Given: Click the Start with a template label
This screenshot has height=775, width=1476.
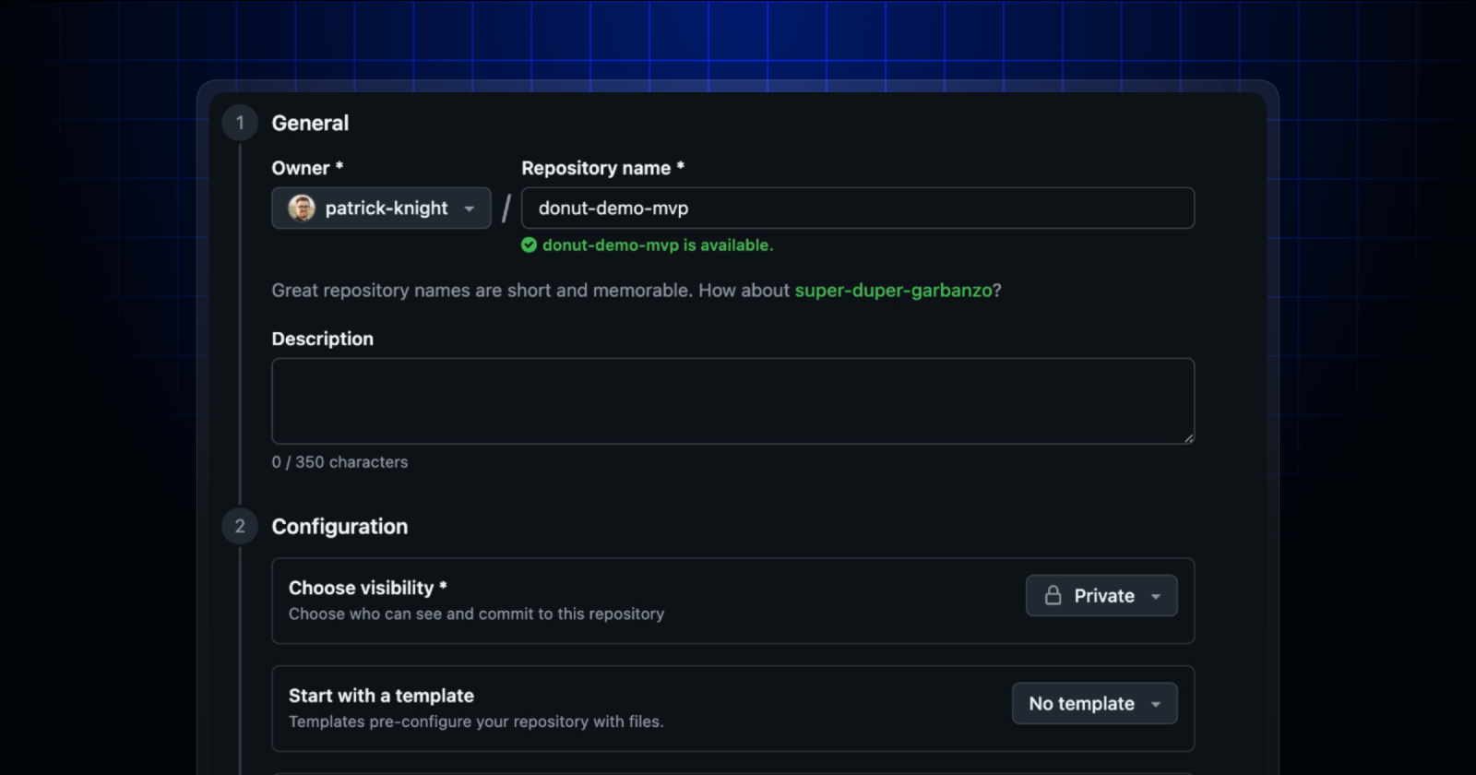Looking at the screenshot, I should click(x=381, y=696).
